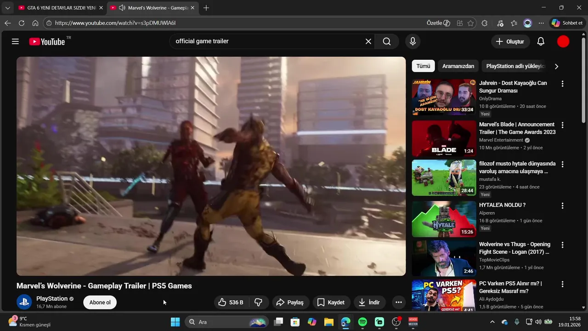The height and width of the screenshot is (331, 588).
Task: Select the Aramanızdan filter chip
Action: (458, 66)
